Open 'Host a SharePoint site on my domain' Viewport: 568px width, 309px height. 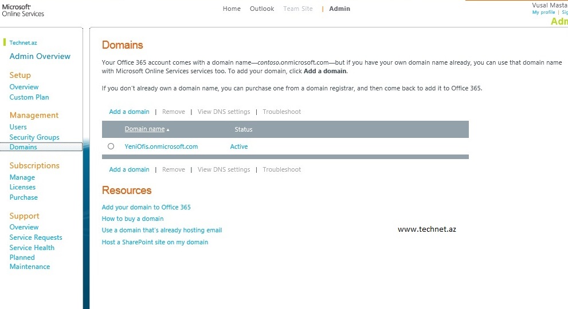point(155,242)
